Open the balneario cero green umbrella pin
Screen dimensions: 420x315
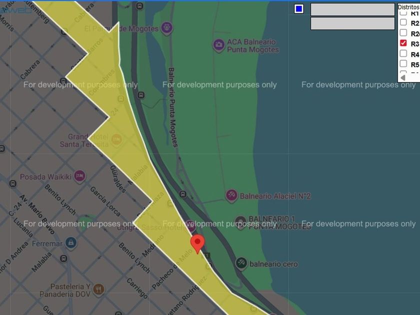[x=241, y=263]
